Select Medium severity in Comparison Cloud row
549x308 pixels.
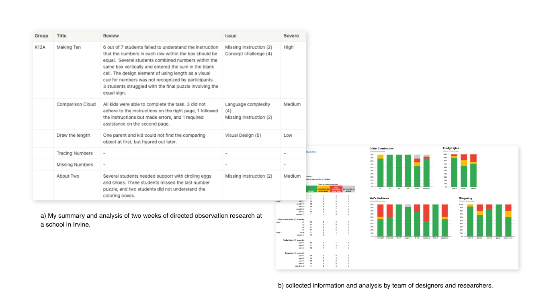292,104
